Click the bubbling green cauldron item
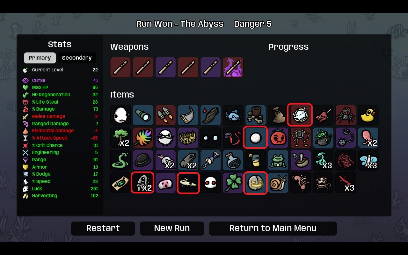The width and height of the screenshot is (408, 255). (x=323, y=138)
